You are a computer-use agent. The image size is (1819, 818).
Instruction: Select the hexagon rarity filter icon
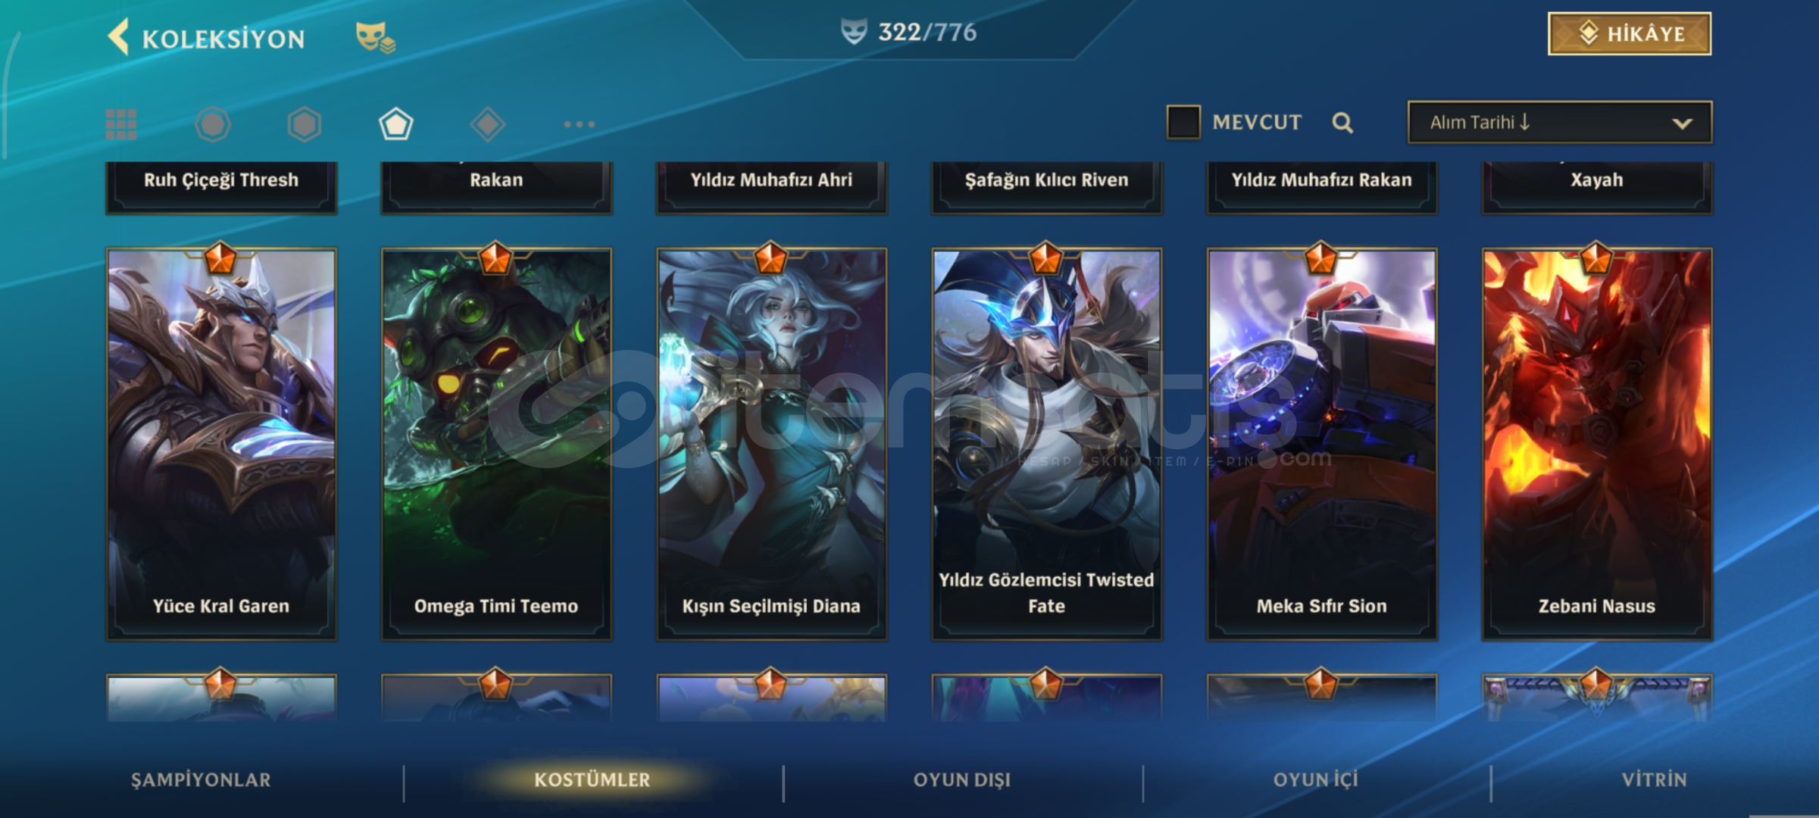coord(305,124)
